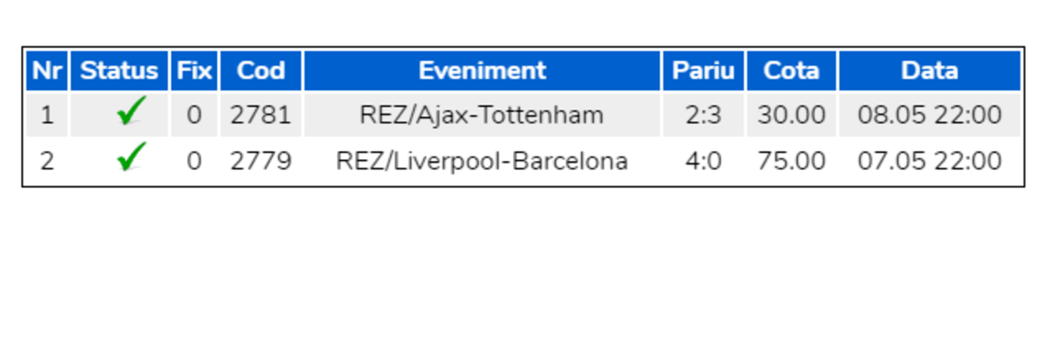The width and height of the screenshot is (1050, 362).
Task: Click code 2779 cell
Action: click(x=261, y=161)
